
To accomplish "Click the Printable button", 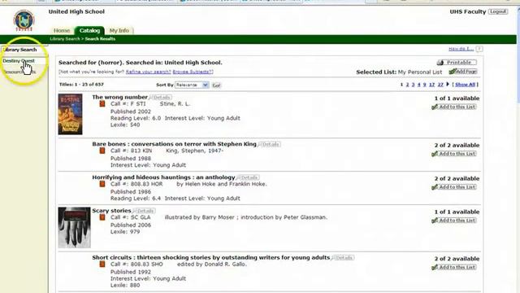I will [x=457, y=63].
